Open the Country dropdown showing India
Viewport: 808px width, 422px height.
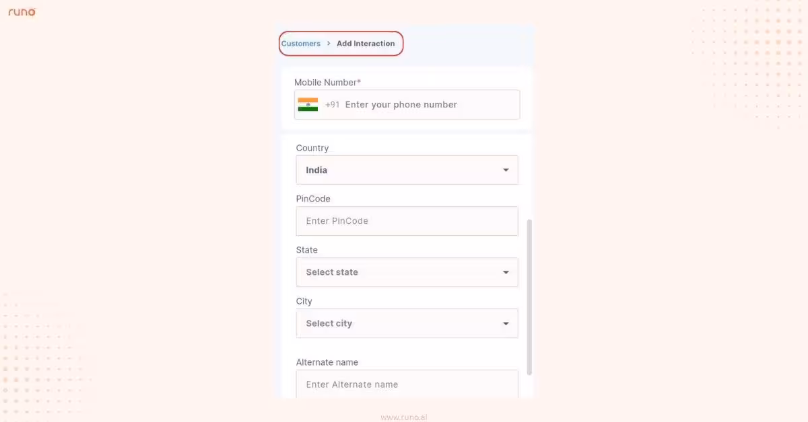point(407,169)
